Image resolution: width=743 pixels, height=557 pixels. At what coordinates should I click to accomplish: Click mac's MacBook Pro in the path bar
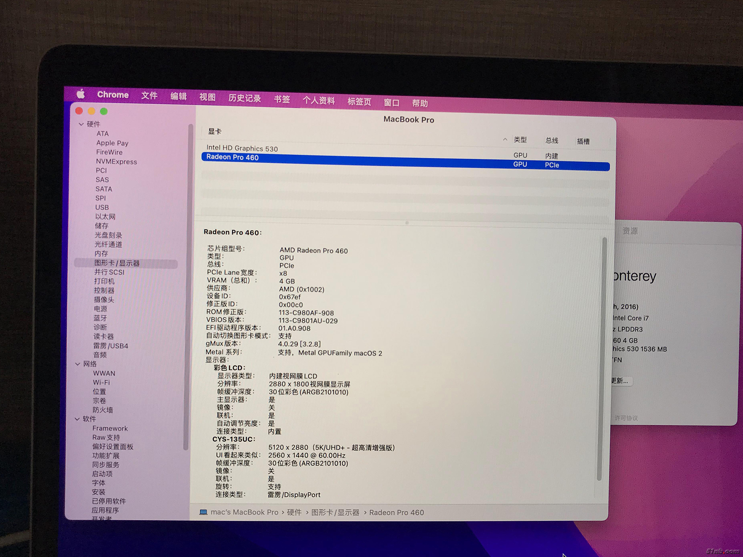245,512
